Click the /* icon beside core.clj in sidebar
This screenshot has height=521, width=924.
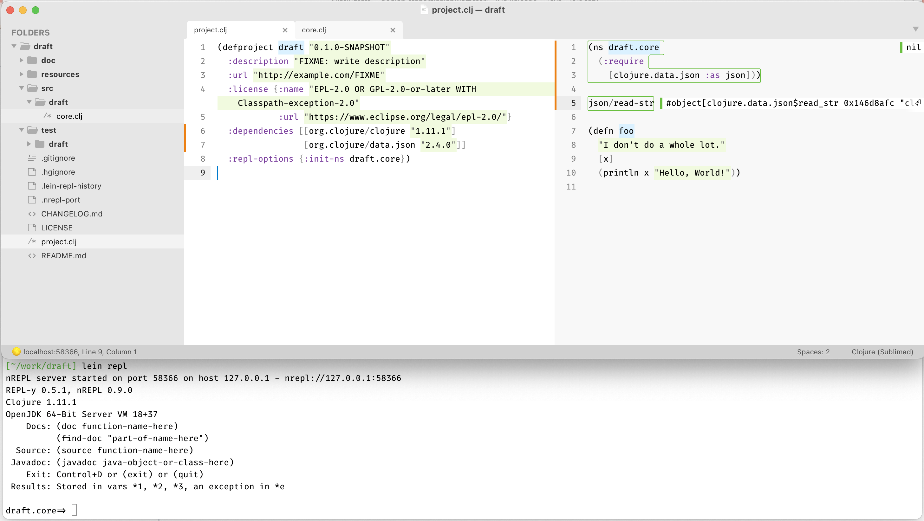point(47,116)
